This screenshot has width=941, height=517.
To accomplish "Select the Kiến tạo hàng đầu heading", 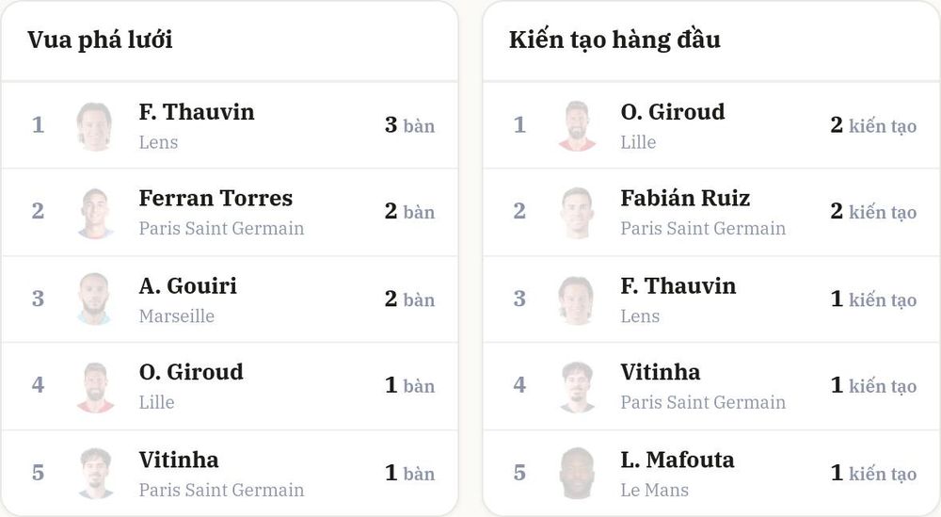I will 614,40.
